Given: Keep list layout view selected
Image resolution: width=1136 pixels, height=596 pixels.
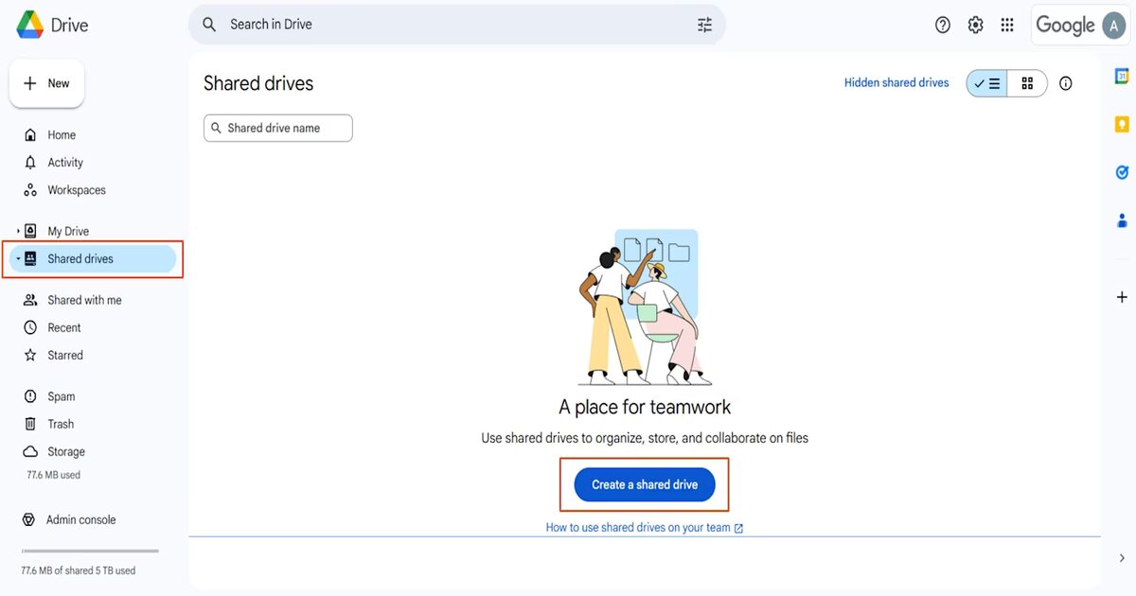Looking at the screenshot, I should (985, 83).
